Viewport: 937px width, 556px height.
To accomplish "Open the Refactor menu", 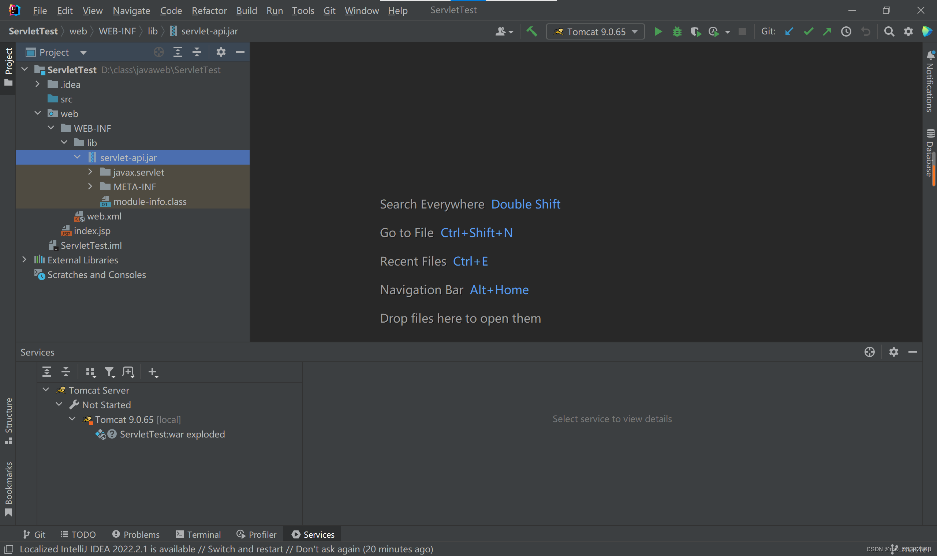I will click(209, 11).
